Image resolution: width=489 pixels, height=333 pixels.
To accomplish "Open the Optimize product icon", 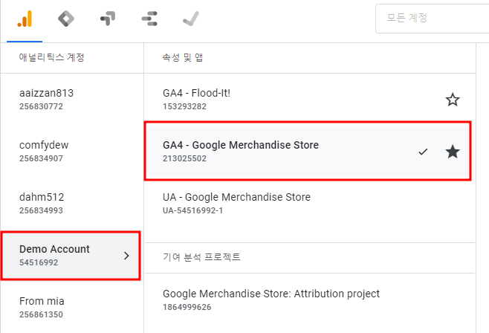I will click(x=108, y=19).
